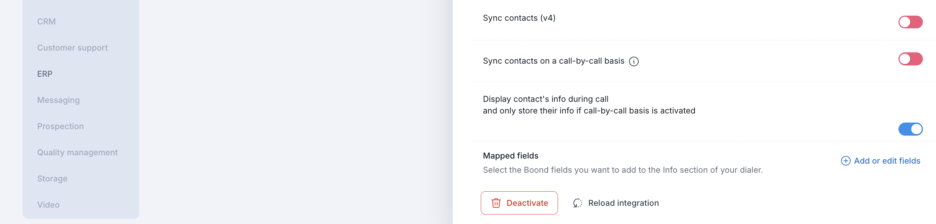Open Add or edit fields link
Viewport: 936px width, 224px height.
(887, 161)
